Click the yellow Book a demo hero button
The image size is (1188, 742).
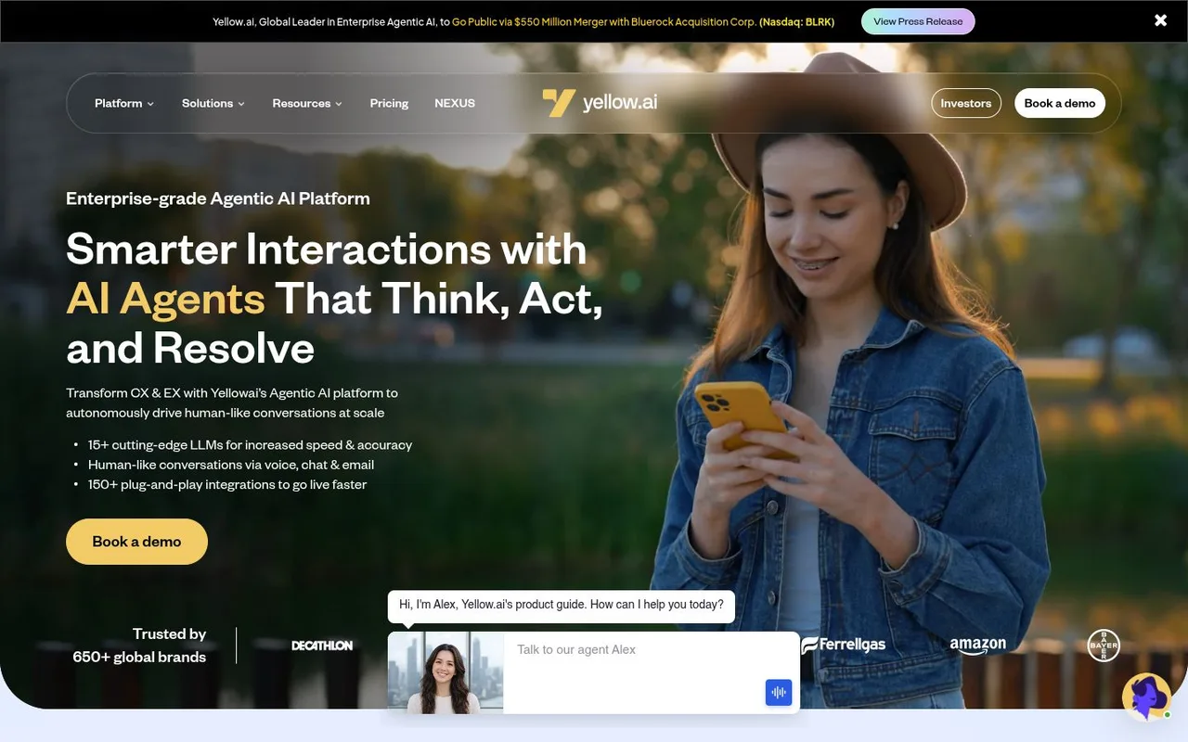136,542
